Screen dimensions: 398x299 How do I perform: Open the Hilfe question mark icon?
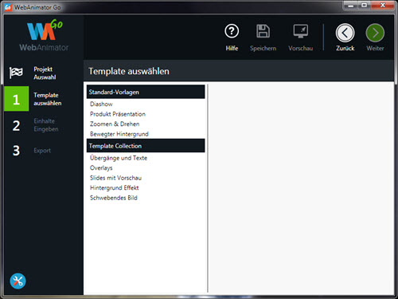coord(232,31)
